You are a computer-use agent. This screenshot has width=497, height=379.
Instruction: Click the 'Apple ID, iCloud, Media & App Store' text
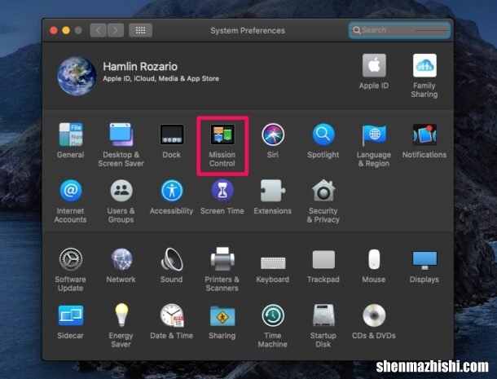161,79
